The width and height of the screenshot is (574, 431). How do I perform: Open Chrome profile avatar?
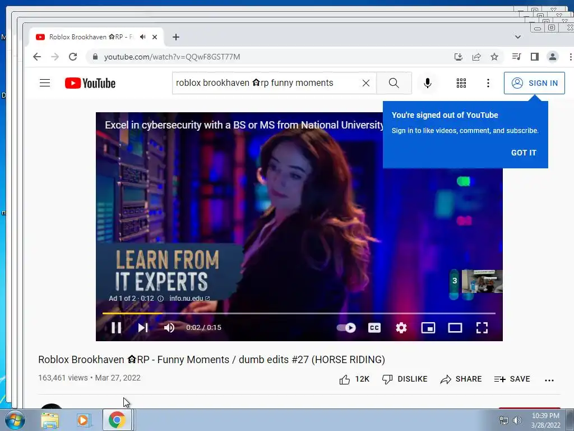(552, 57)
